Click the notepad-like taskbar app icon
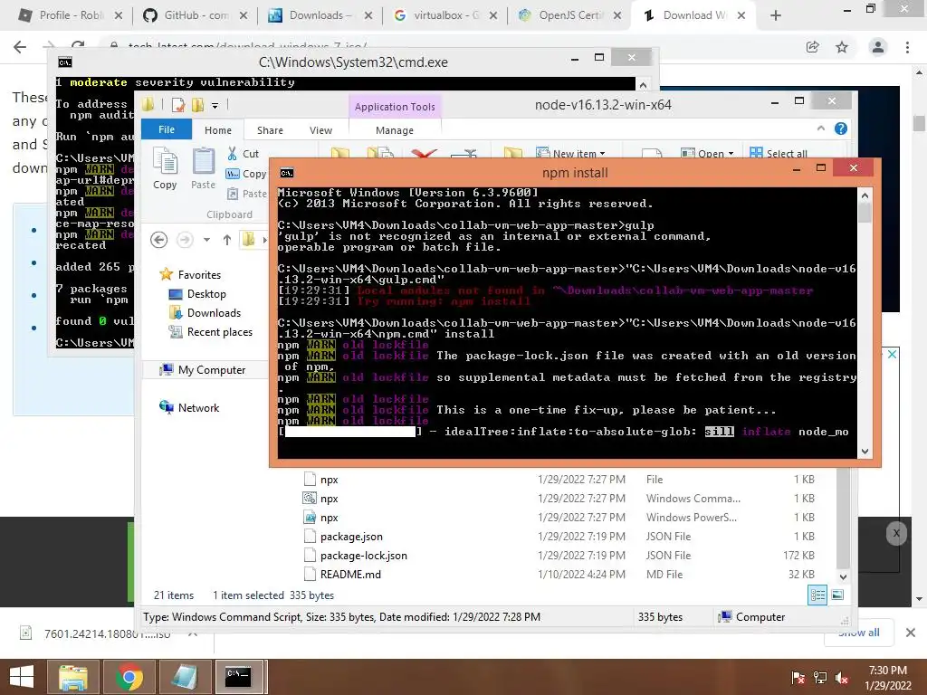The width and height of the screenshot is (927, 695). (184, 677)
